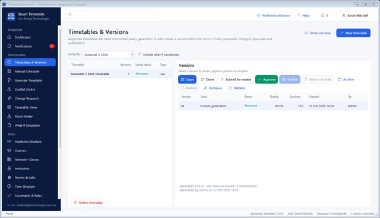Focus the top search field

[111, 14]
